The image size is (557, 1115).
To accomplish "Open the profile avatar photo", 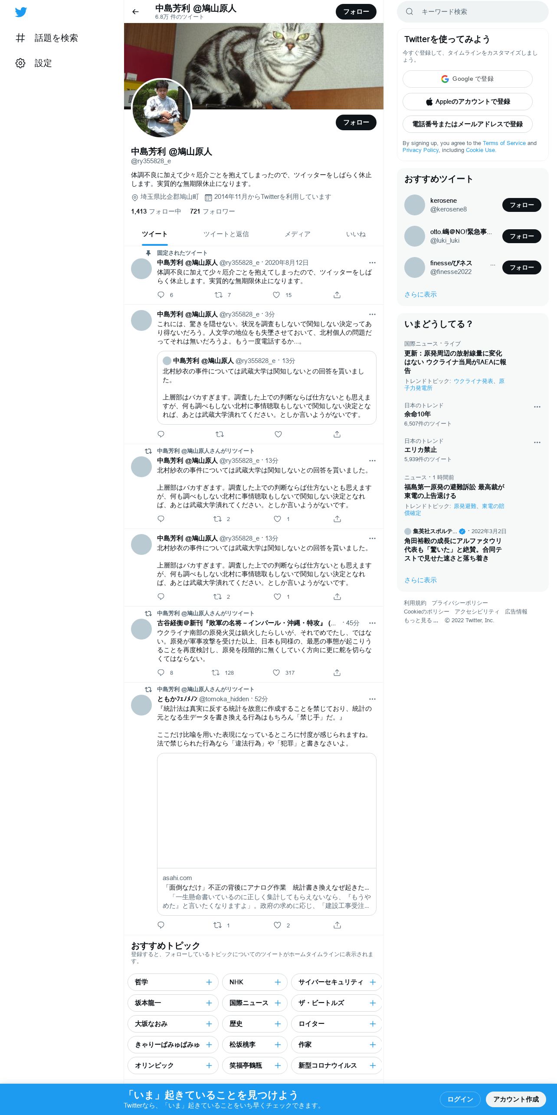I will tap(161, 108).
